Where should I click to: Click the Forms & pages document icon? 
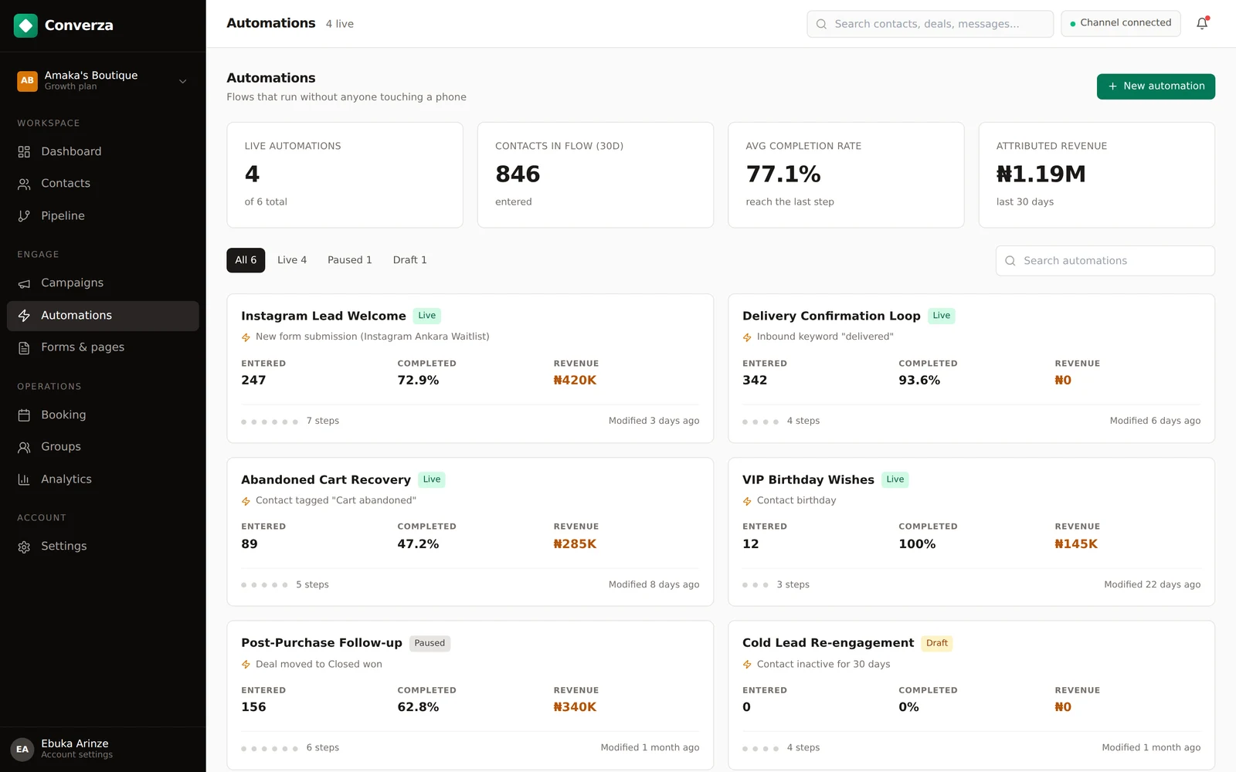(x=24, y=348)
